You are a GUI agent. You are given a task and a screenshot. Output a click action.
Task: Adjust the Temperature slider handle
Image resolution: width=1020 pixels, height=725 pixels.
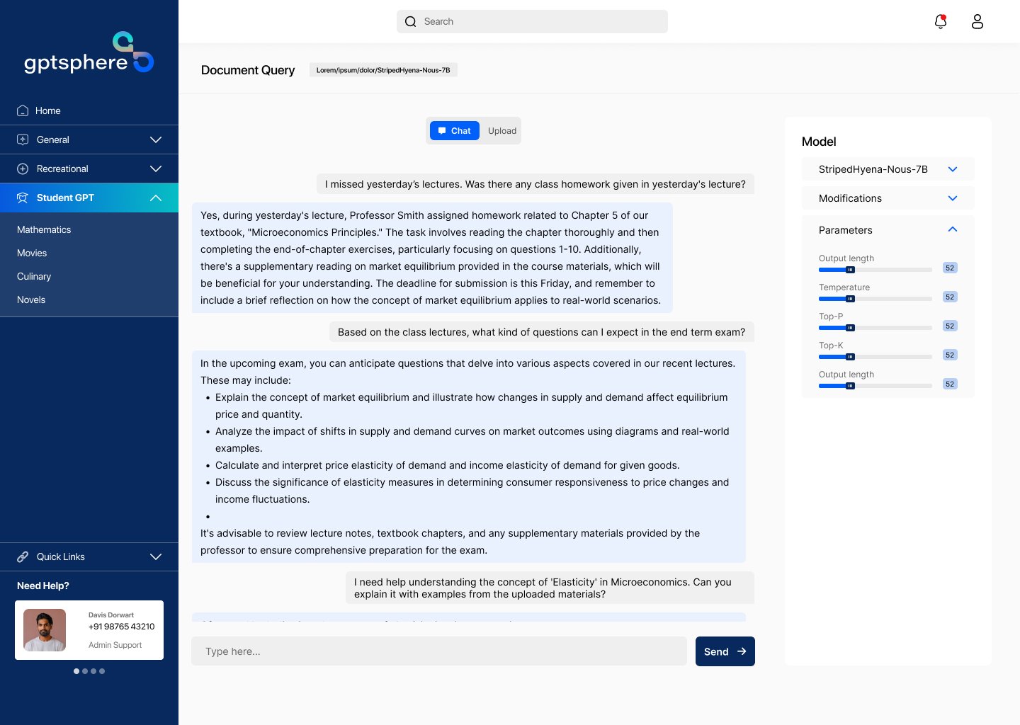point(850,299)
